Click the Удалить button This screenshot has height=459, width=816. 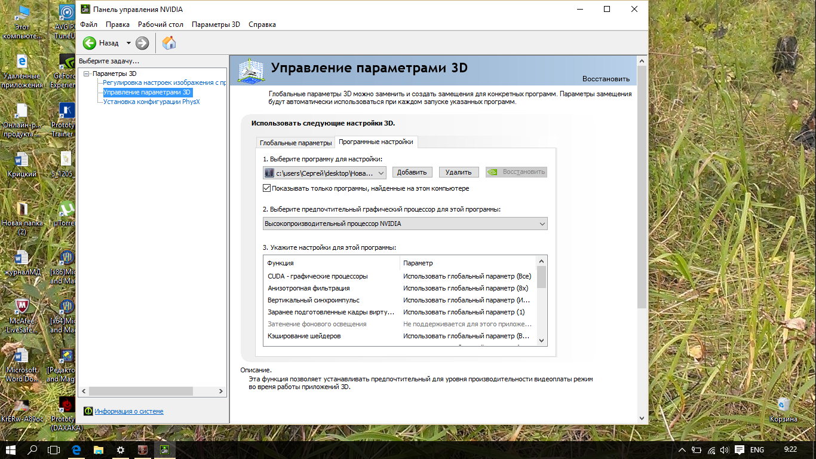pos(459,172)
